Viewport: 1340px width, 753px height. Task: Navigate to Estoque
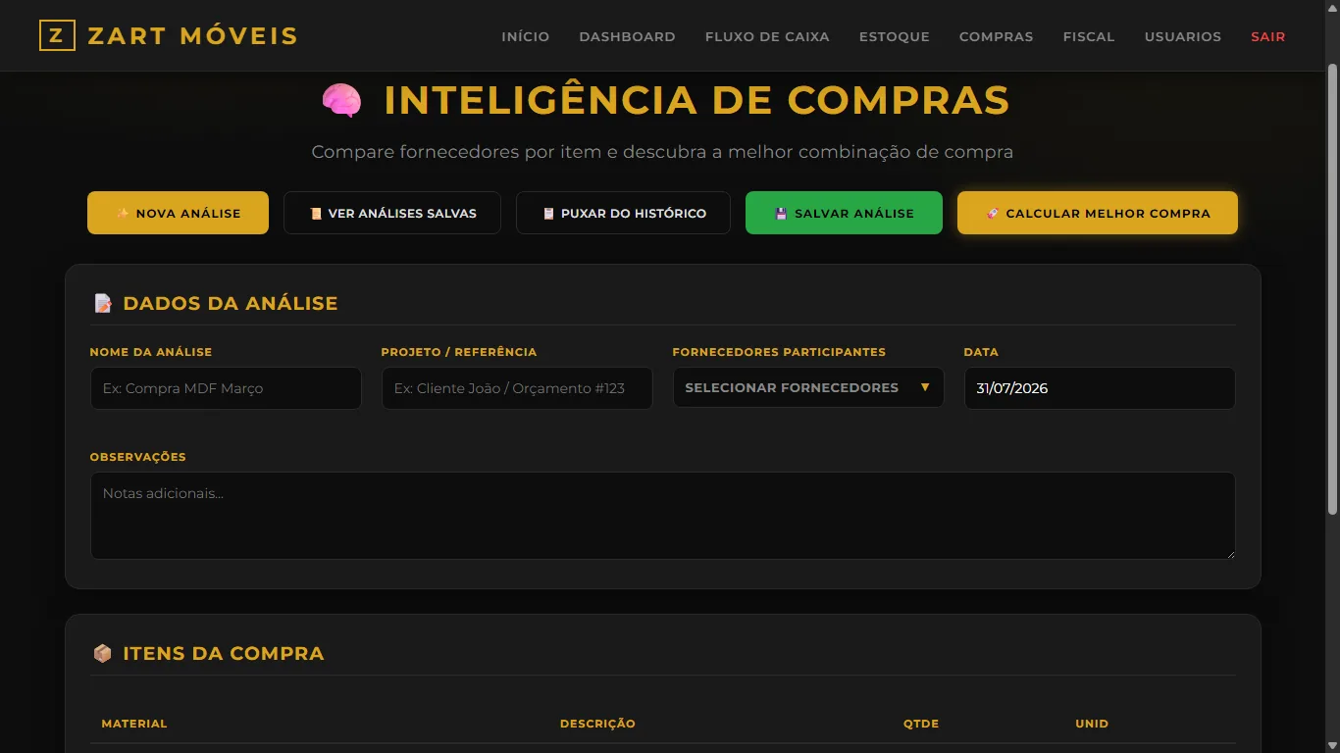(x=895, y=36)
